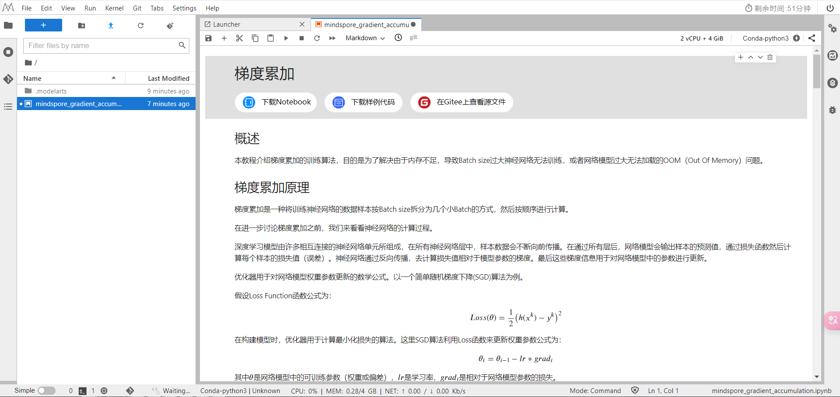Click the git status icon in status bar
840x397 pixels.
point(130,390)
